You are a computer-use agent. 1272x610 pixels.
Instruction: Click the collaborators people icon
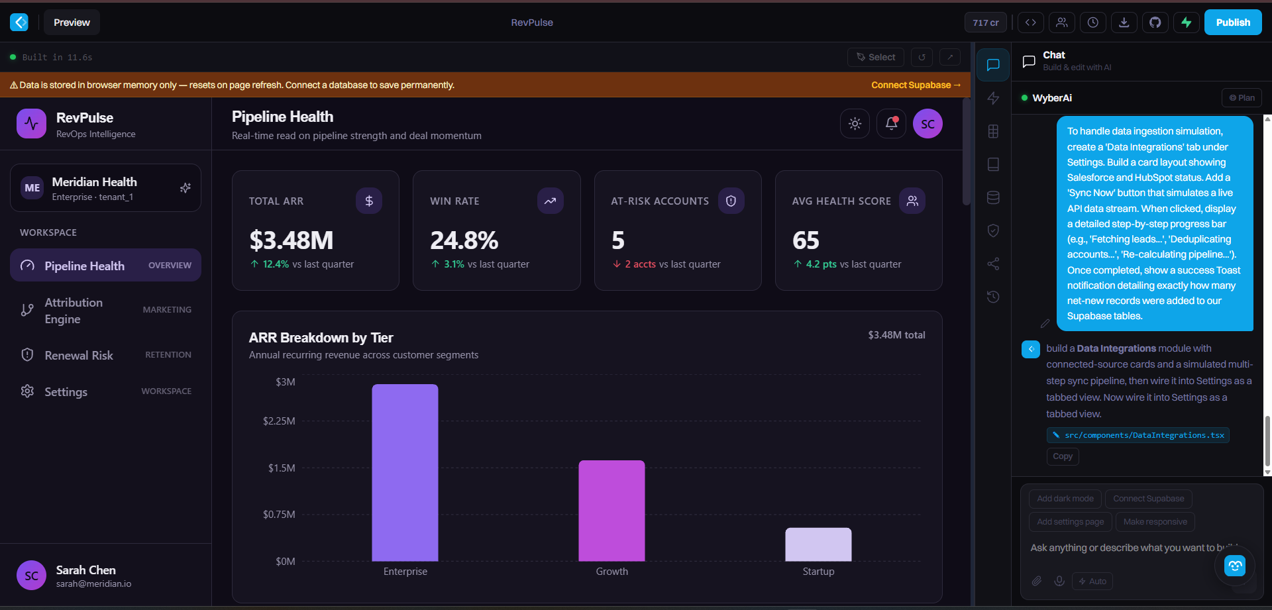pyautogui.click(x=1061, y=23)
